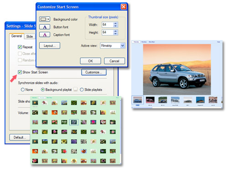This screenshot has width=228, height=173.
Task: Click the large silver SUV preview image
Action: (x=177, y=70)
